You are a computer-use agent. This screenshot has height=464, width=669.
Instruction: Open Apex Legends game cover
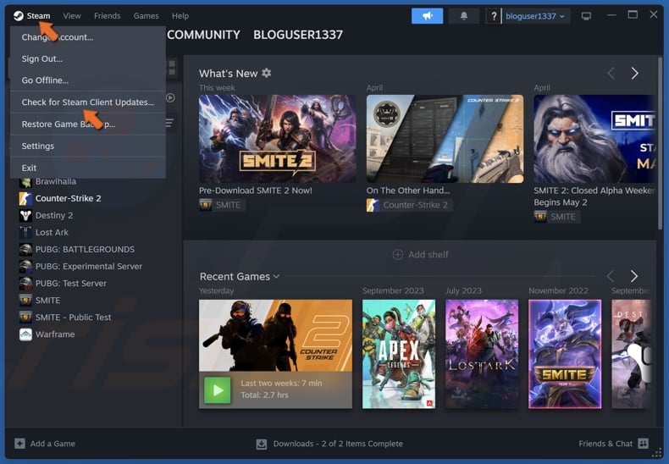[x=399, y=354]
